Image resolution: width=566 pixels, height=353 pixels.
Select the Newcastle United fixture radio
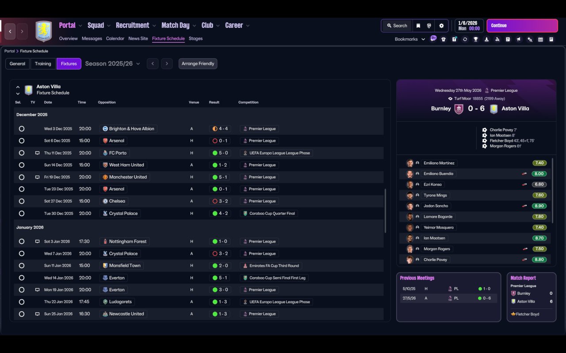pyautogui.click(x=22, y=314)
